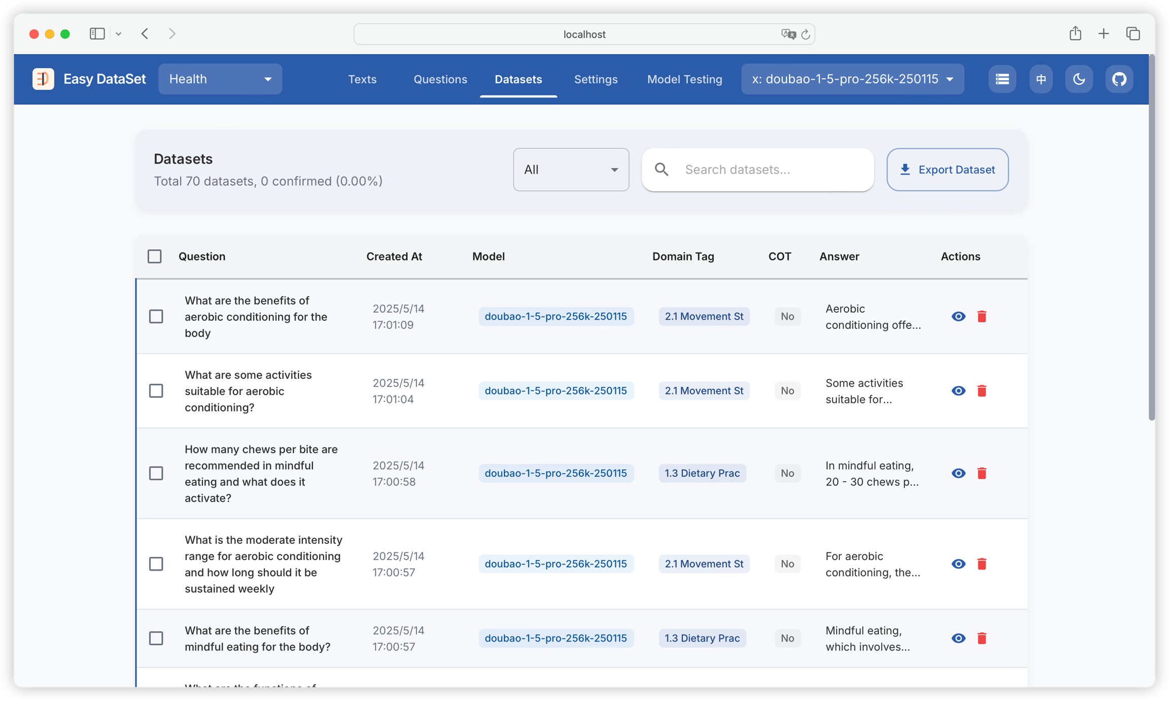Screen dimensions: 1169x701
Task: Delete the mindful eating benefits dataset
Action: pyautogui.click(x=981, y=639)
